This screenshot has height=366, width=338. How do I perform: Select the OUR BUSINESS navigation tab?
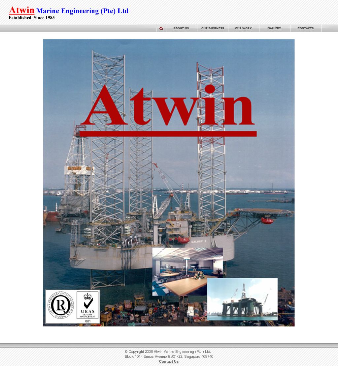pos(213,28)
